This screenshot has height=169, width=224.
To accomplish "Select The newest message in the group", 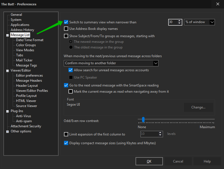I will [x=70, y=42].
